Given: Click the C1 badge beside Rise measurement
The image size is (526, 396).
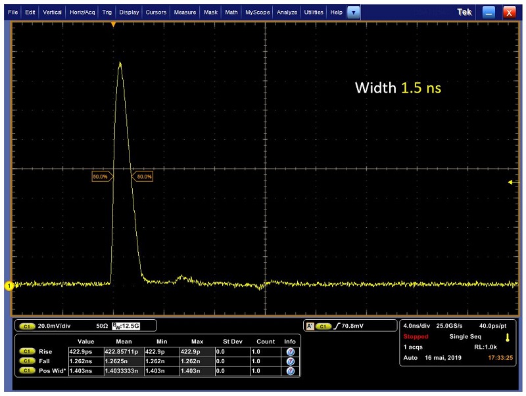Looking at the screenshot, I should coord(27,352).
